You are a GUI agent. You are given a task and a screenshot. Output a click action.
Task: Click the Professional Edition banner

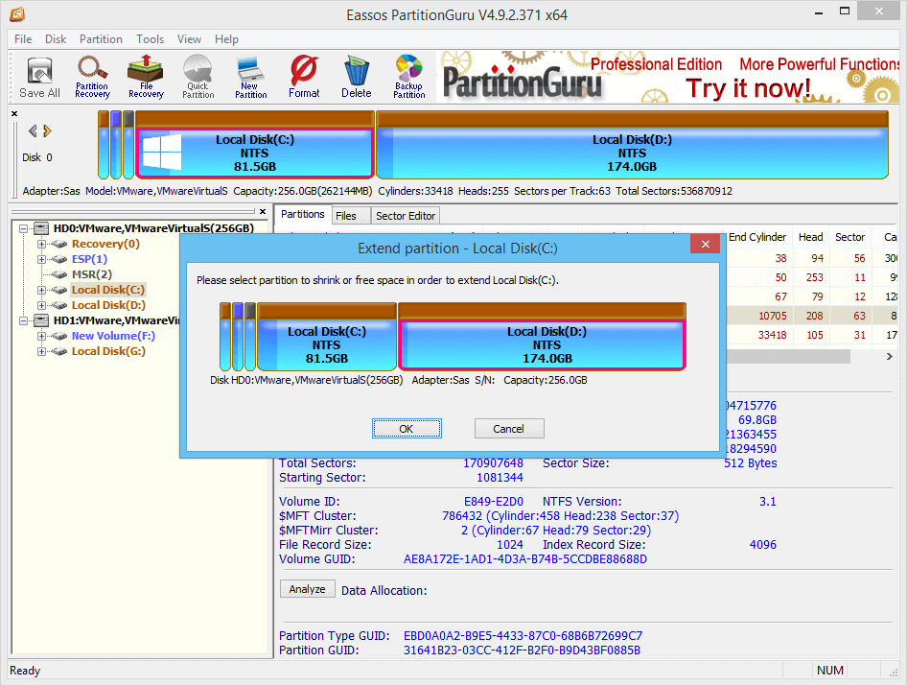(668, 77)
